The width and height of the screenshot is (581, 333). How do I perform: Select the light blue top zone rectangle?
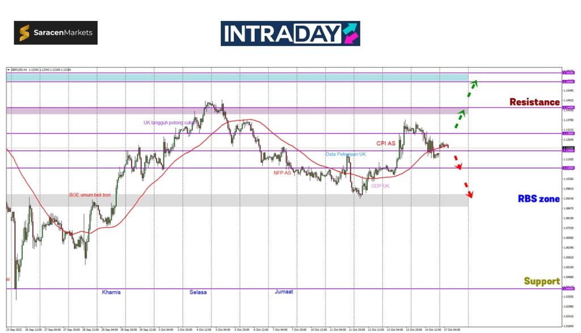coord(237,77)
